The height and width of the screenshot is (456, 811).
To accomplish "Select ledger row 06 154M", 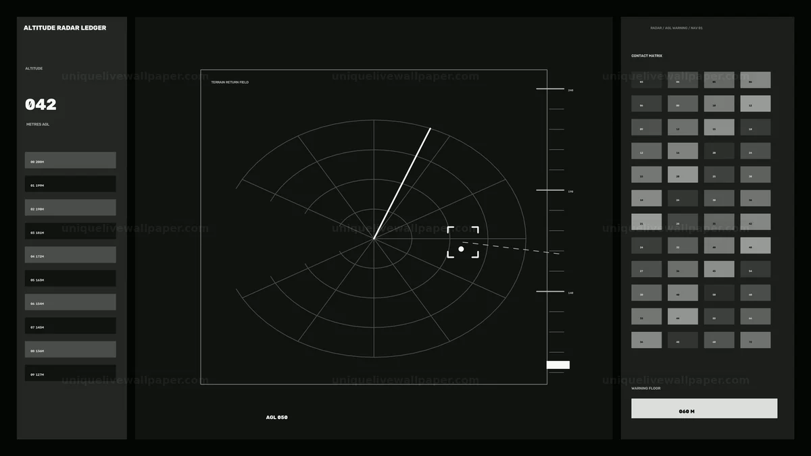I will point(70,302).
